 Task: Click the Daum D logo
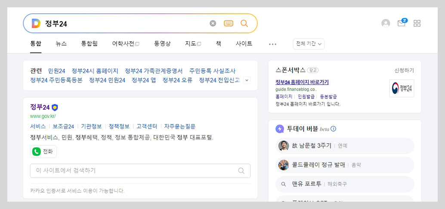click(36, 23)
